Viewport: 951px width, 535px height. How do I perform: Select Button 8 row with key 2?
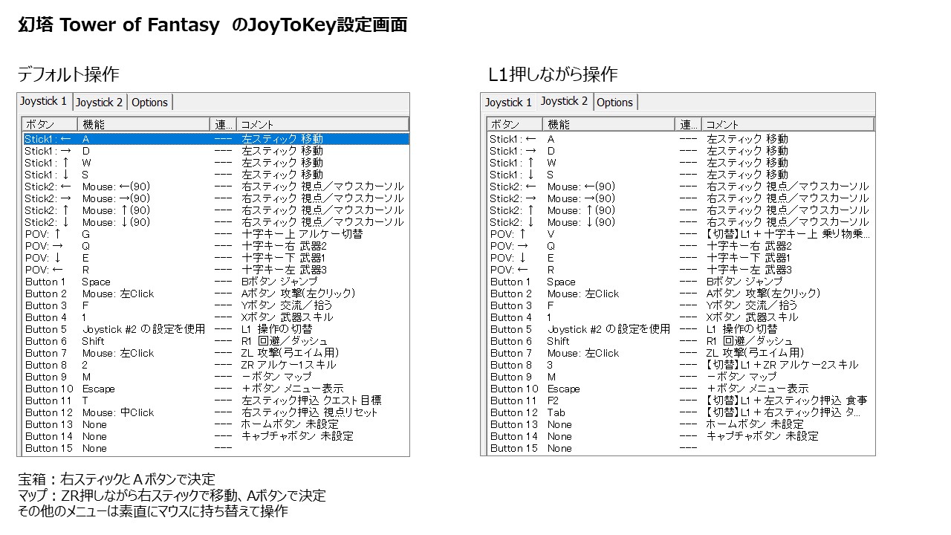click(215, 365)
